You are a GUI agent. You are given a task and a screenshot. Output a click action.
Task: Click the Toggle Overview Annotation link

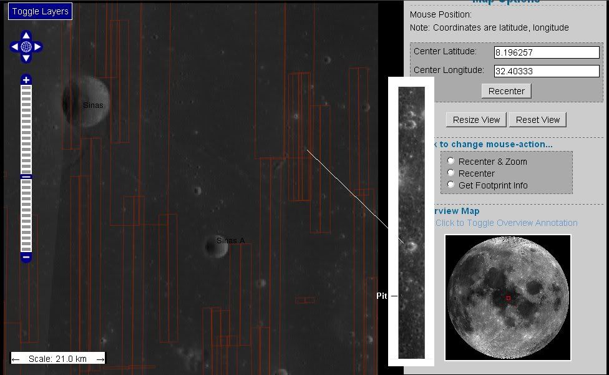point(506,223)
